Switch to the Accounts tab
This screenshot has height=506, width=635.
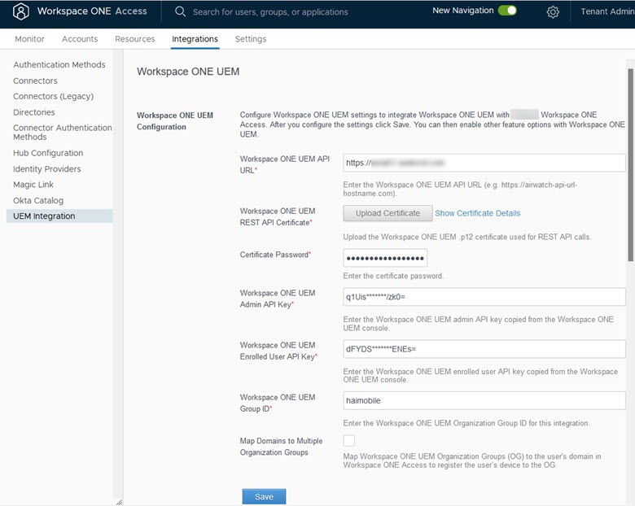tap(80, 39)
